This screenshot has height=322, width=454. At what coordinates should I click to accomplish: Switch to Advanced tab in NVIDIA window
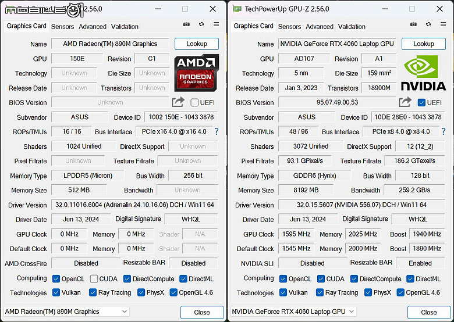320,27
